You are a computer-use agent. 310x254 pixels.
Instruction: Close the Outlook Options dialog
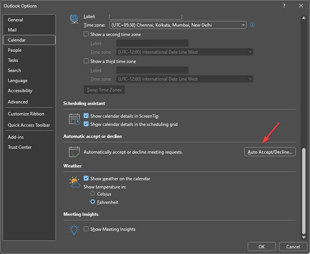301,6
